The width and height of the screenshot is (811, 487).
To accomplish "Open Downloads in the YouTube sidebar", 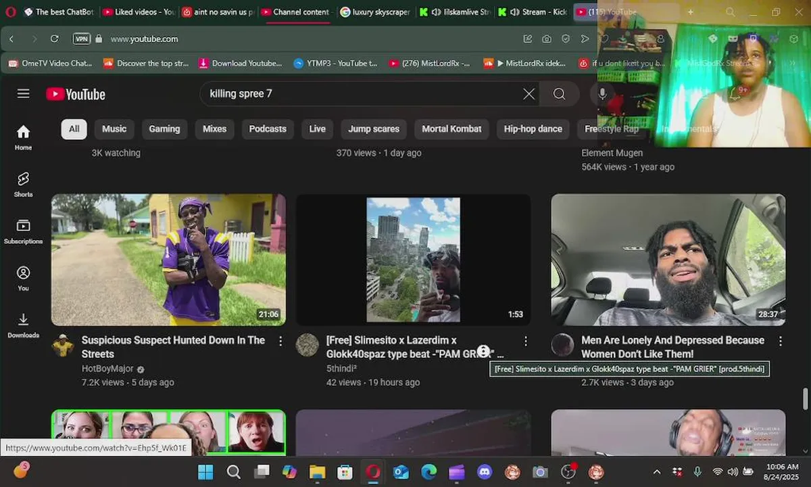I will (x=24, y=325).
